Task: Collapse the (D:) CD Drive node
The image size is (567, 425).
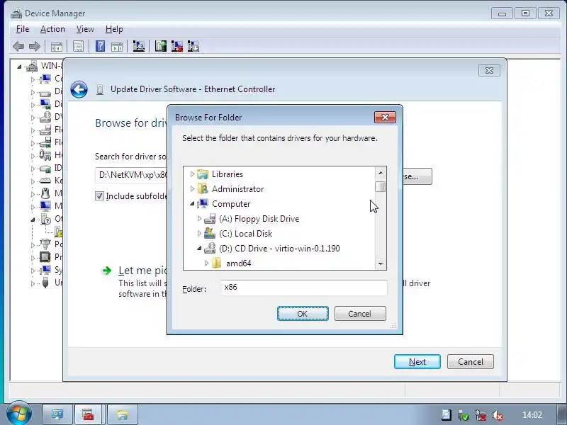Action: [199, 249]
